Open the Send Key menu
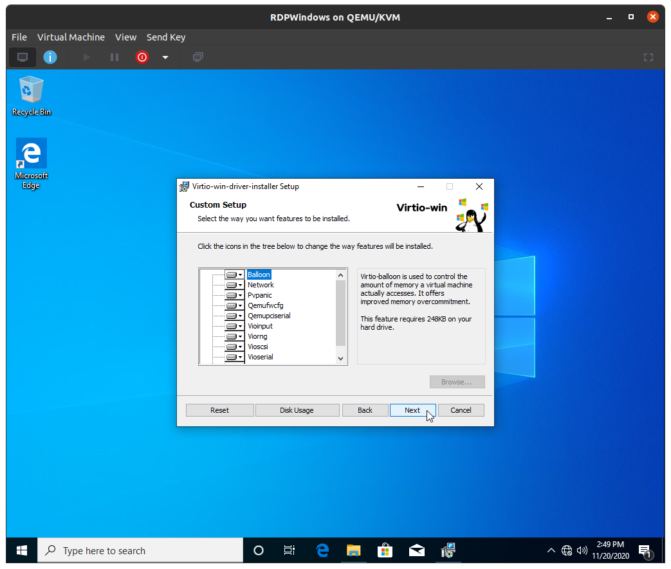 (x=166, y=37)
